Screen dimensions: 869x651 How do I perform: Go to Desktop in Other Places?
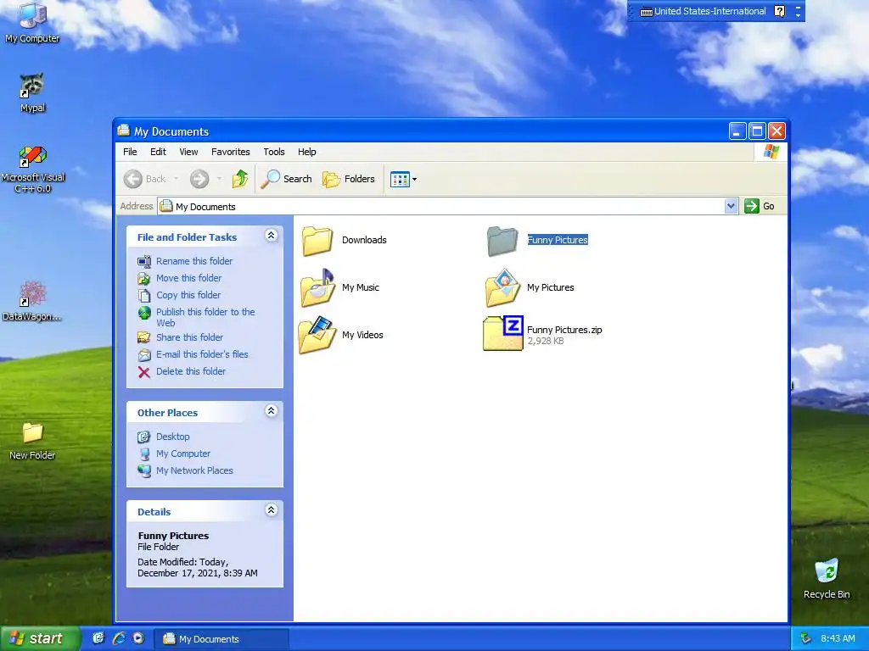(x=172, y=437)
